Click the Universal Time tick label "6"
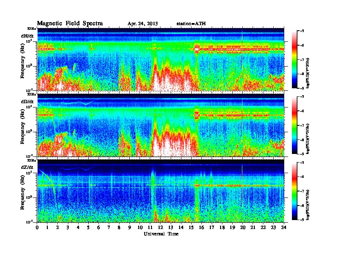Screen dimensions: 338x261 (x=99, y=227)
